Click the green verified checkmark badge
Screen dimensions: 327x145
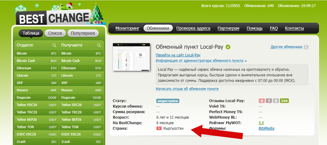(228, 47)
